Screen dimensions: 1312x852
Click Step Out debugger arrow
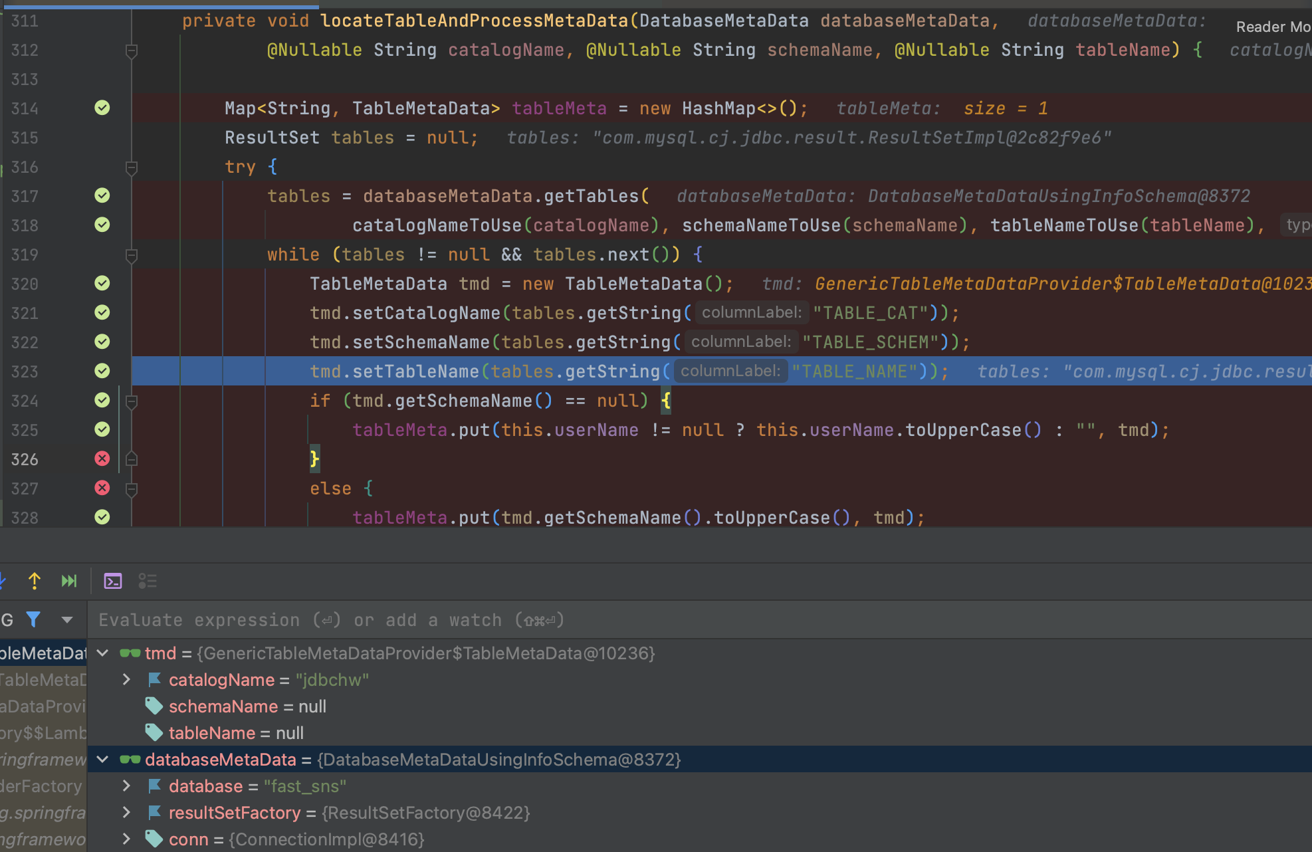pyautogui.click(x=35, y=581)
